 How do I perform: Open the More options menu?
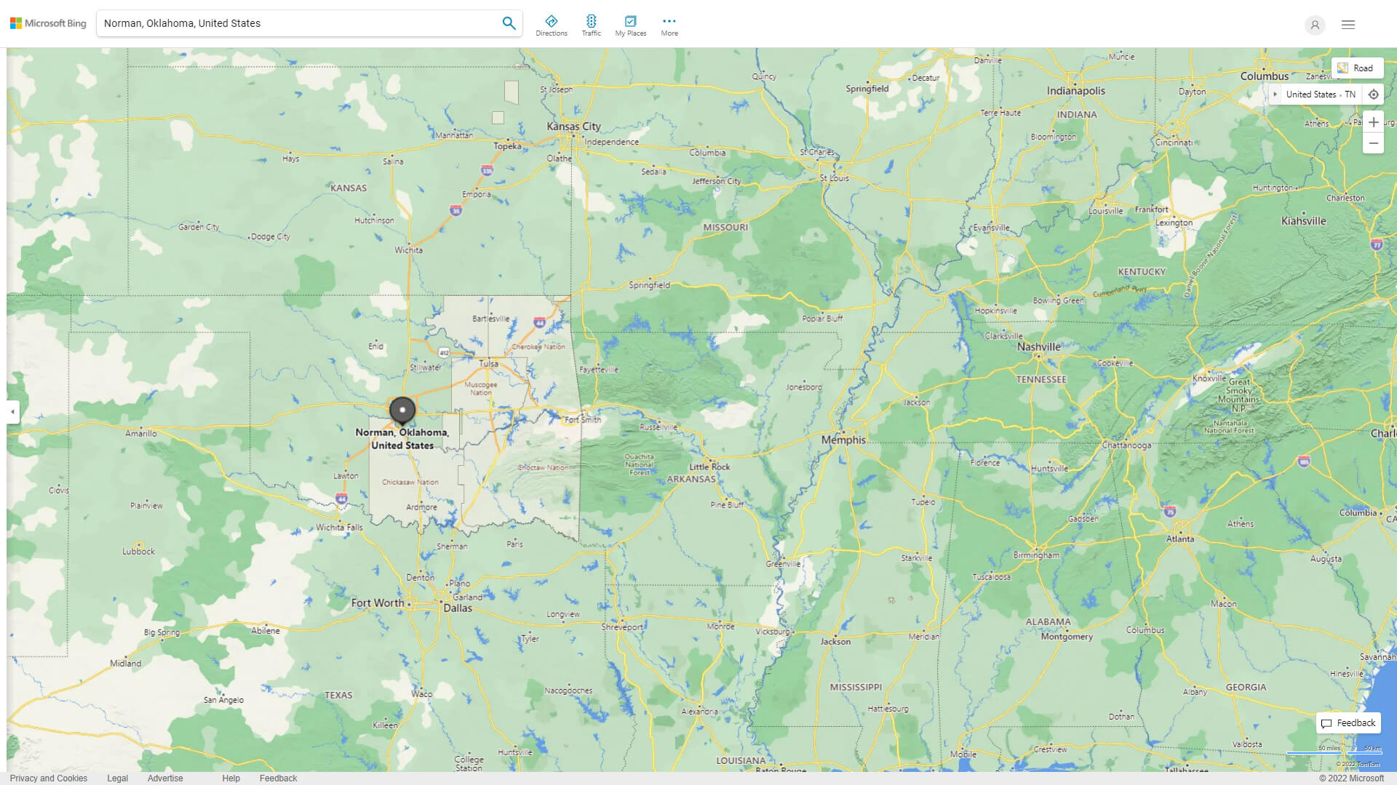(669, 24)
